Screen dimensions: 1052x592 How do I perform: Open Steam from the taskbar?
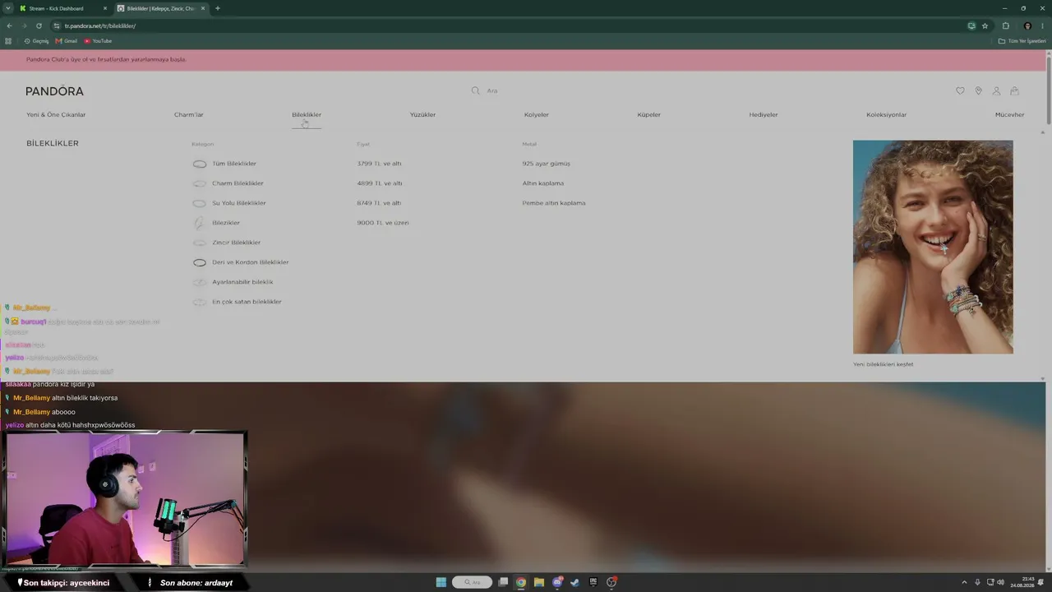pos(575,582)
